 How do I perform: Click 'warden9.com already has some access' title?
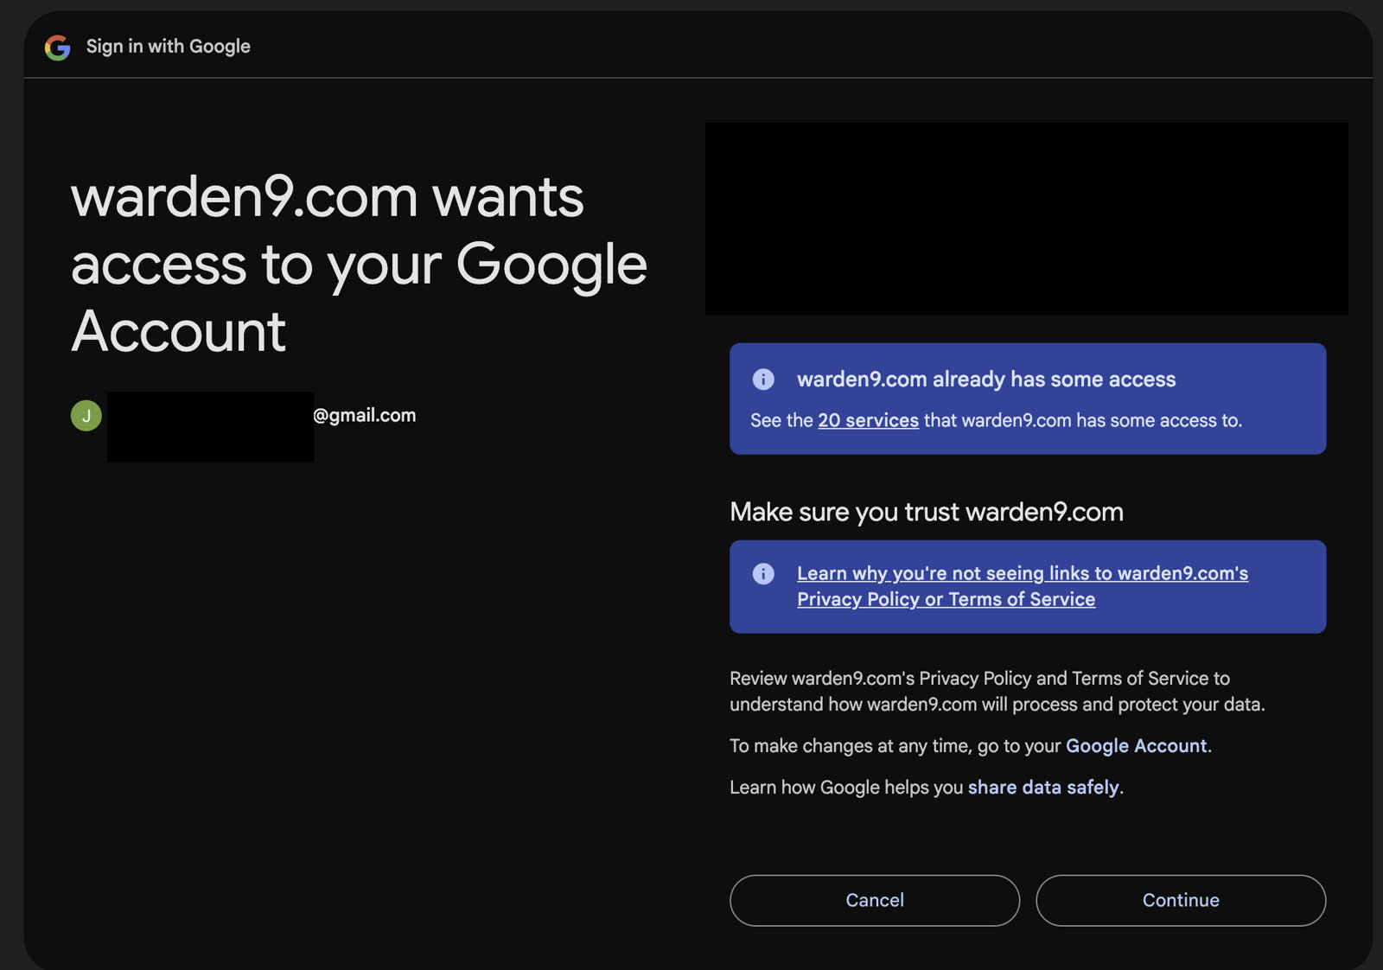click(x=986, y=380)
